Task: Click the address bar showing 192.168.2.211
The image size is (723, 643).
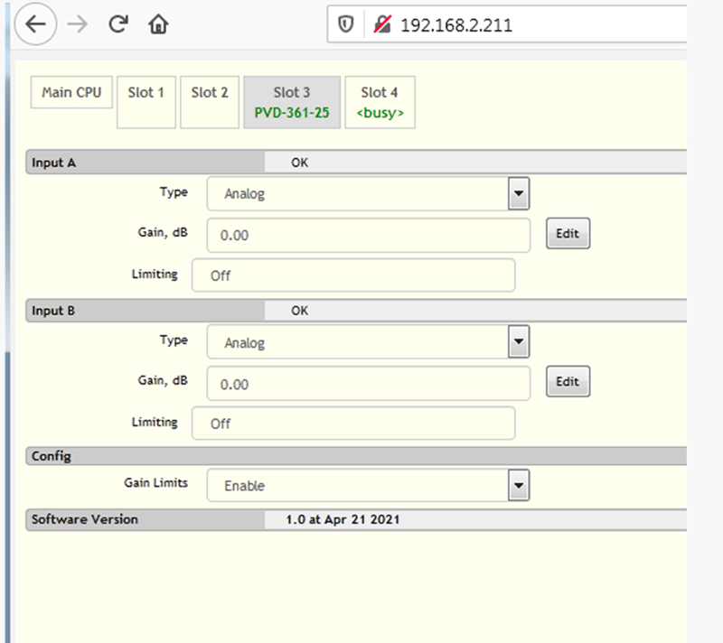Action: click(x=524, y=25)
